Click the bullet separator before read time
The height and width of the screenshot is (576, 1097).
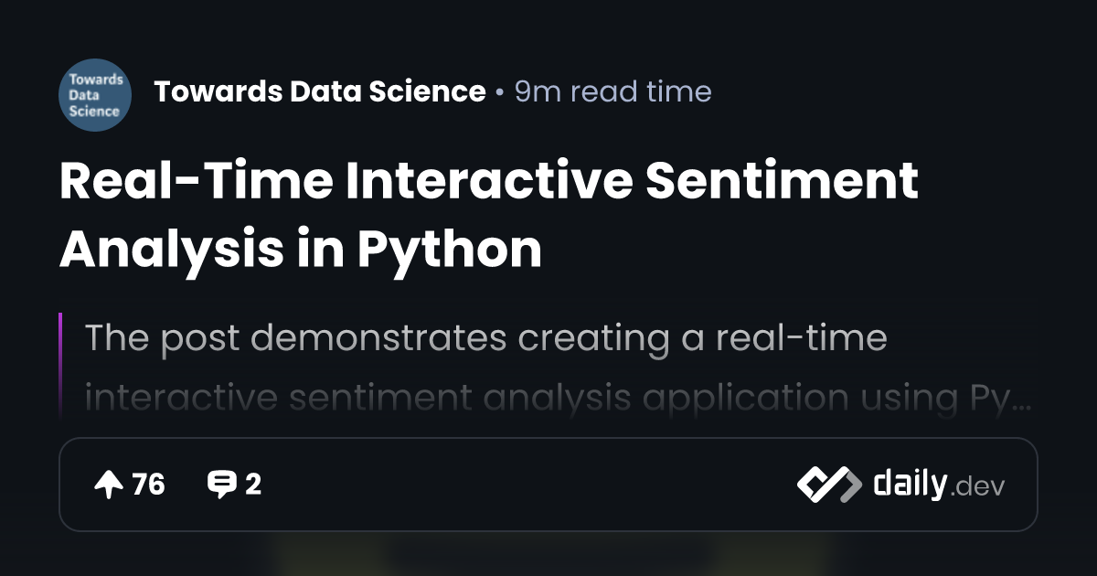(x=499, y=92)
